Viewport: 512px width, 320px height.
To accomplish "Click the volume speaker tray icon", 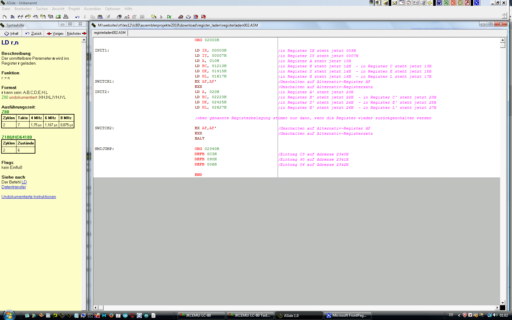I will (x=495, y=315).
